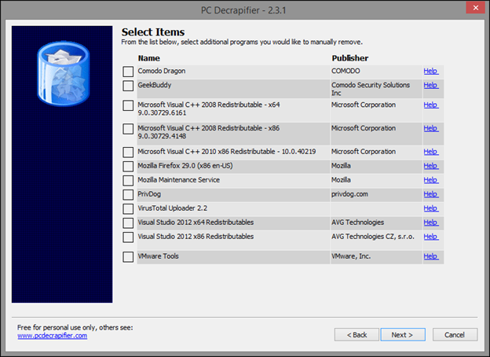Select the PrivDog checkbox
Viewport: 490px width, 357px height.
[128, 194]
